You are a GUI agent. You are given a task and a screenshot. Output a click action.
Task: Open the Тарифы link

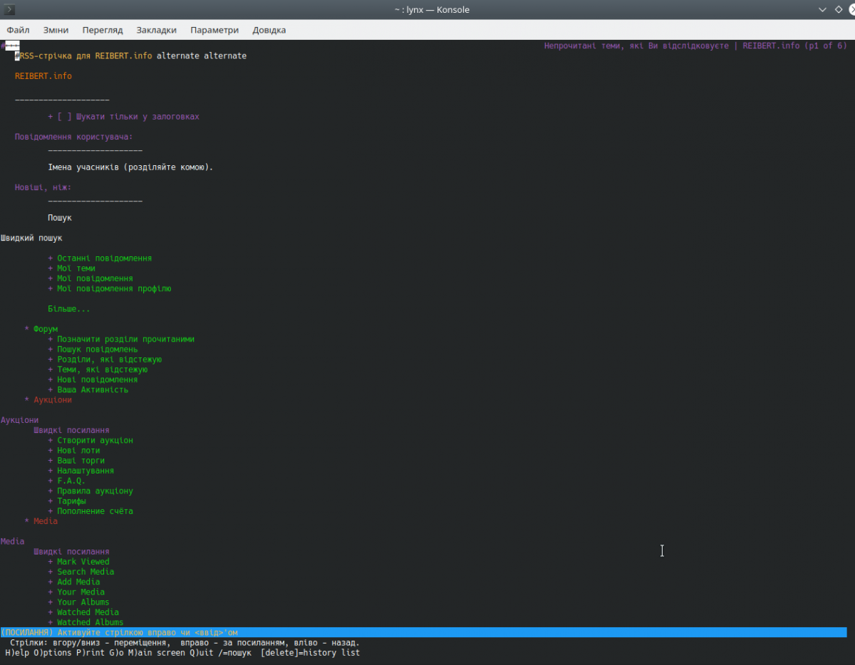(71, 501)
